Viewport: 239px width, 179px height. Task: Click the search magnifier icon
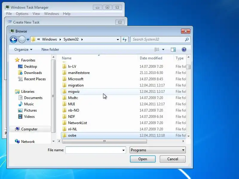coord(187,40)
